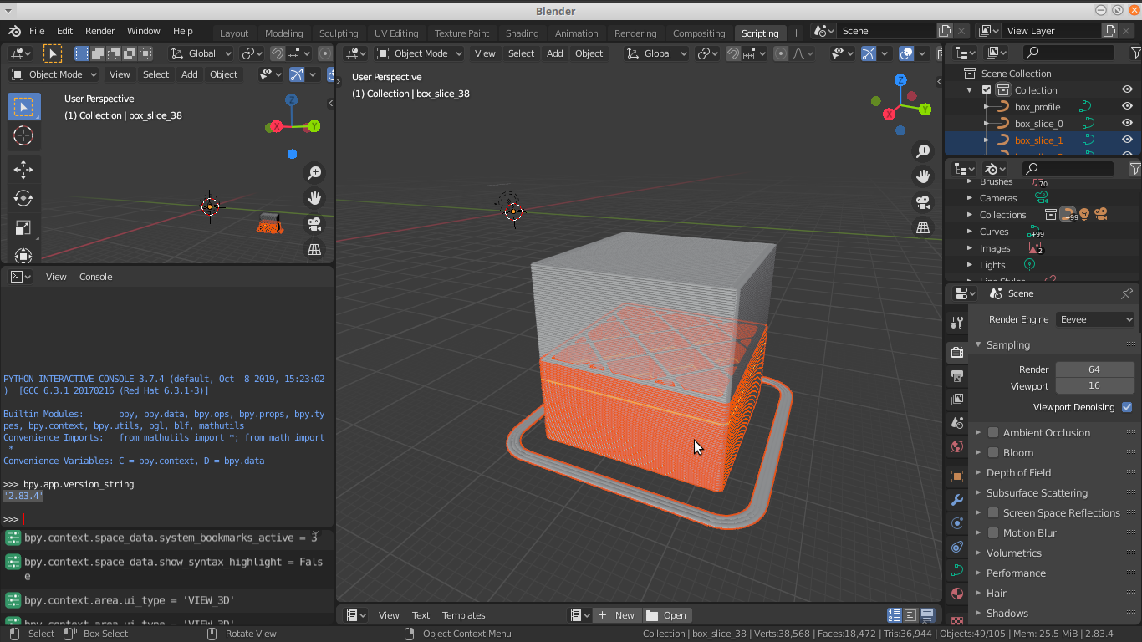
Task: Select the Rotate tool in left toolbar
Action: click(x=23, y=198)
